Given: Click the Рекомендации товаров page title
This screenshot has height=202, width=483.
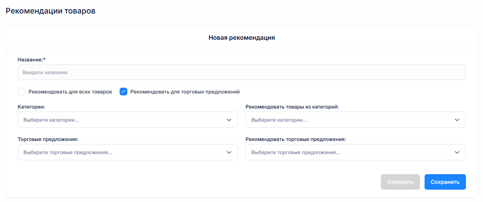Looking at the screenshot, I should click(50, 11).
